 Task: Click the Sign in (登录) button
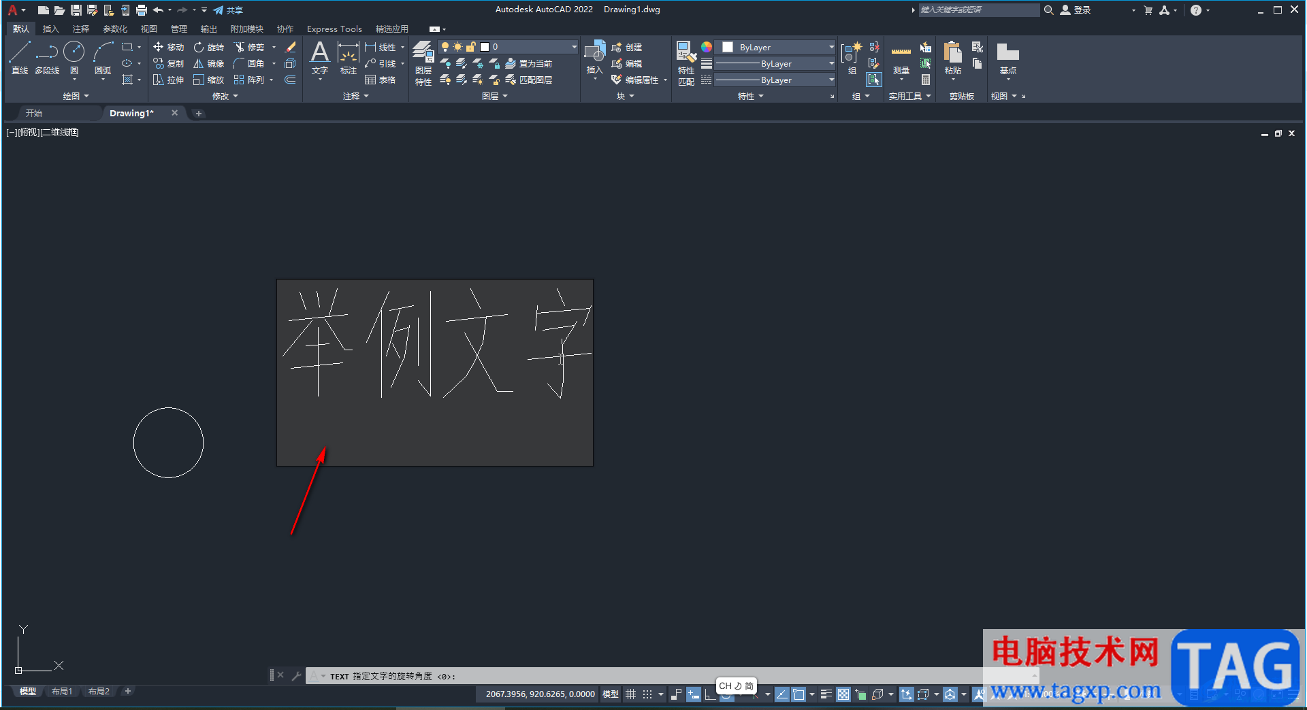1076,10
